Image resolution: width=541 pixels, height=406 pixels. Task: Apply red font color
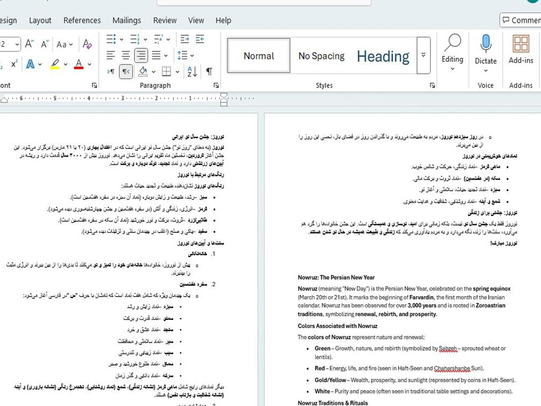(x=78, y=64)
